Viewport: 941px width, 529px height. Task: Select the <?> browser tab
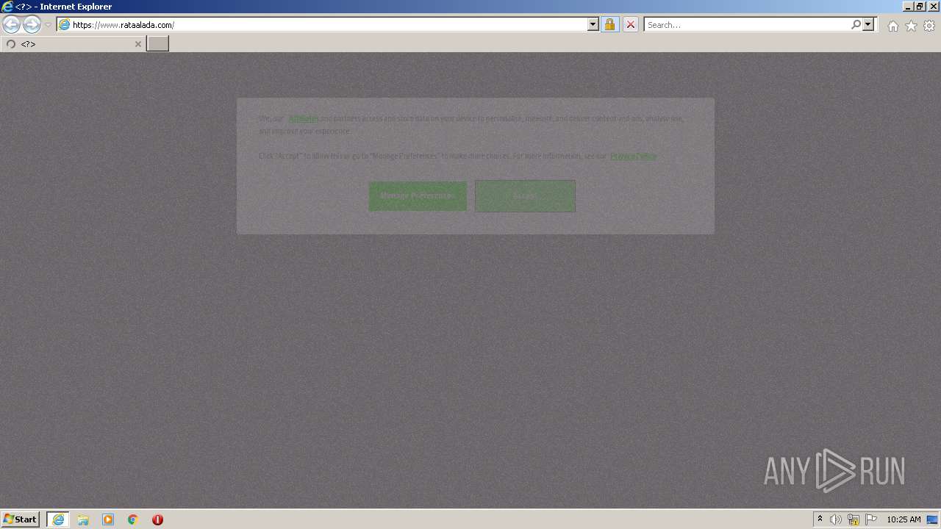click(72, 44)
